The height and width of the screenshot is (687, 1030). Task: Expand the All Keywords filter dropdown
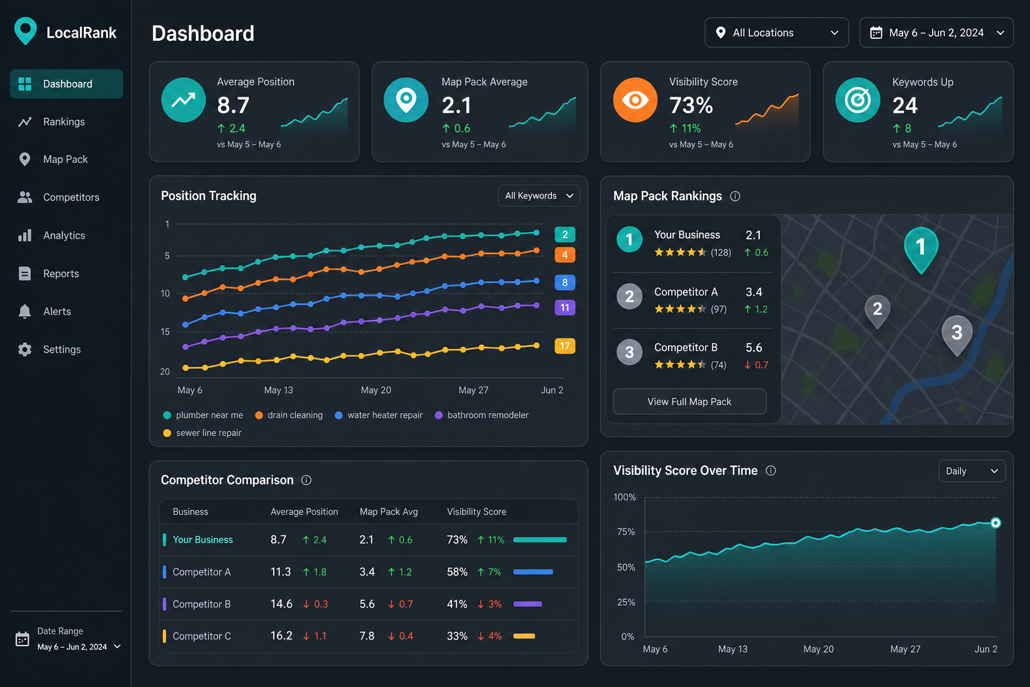pyautogui.click(x=538, y=196)
